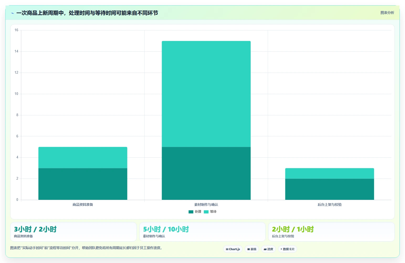Click the light 等待 bar for 素材制作与确认
405x263 pixels.
point(206,94)
